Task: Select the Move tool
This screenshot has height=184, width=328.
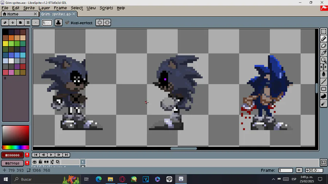Action: pos(323,67)
